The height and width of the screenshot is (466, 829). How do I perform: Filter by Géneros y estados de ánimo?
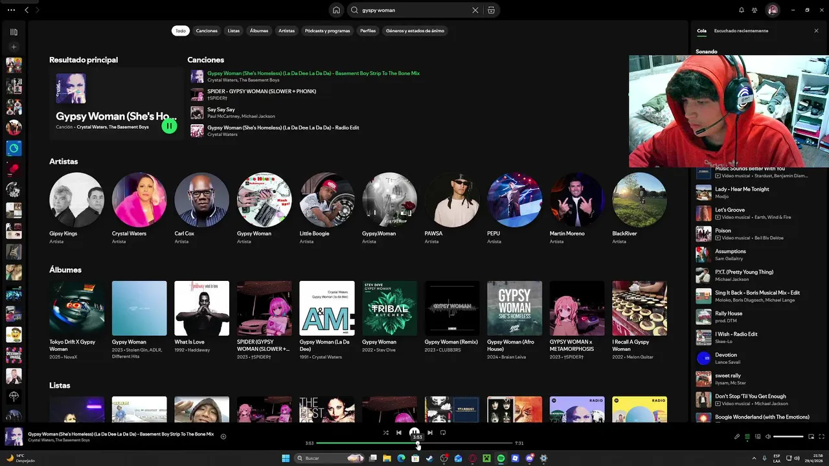click(x=415, y=30)
